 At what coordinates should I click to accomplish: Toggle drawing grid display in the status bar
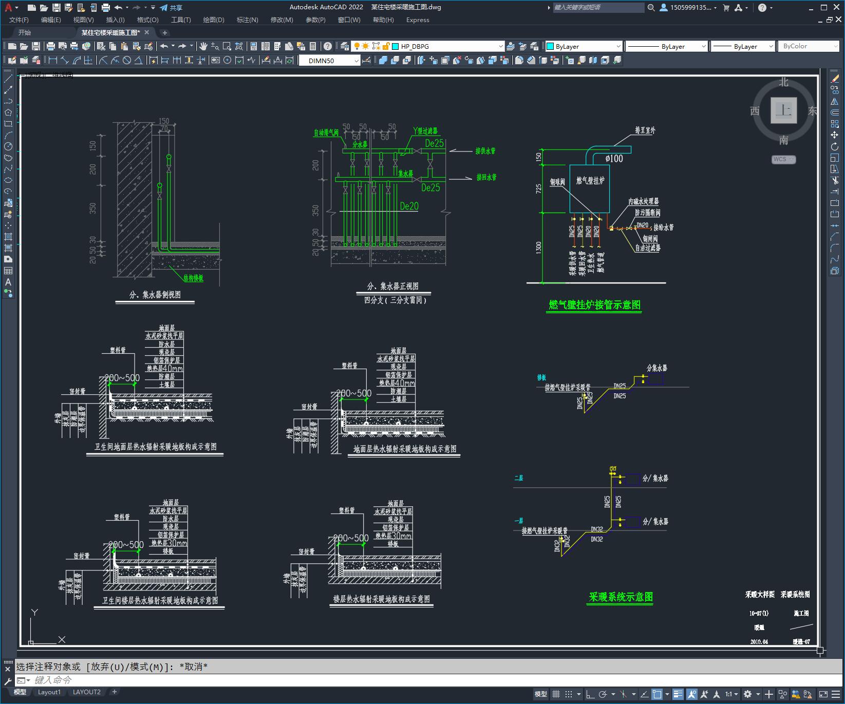coord(556,694)
